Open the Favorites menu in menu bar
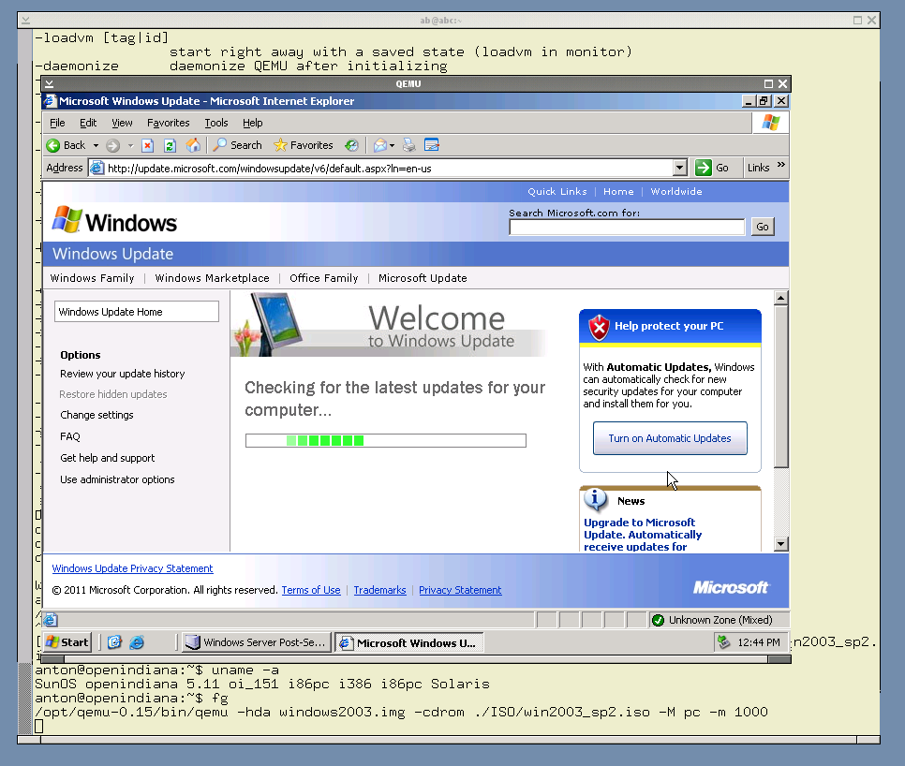 (168, 123)
